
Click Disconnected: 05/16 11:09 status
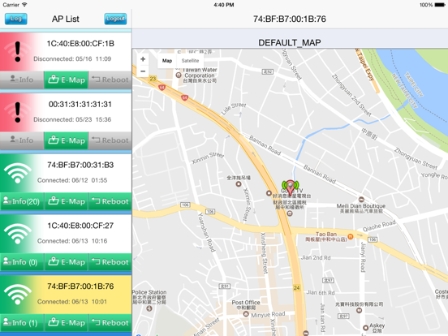pyautogui.click(x=72, y=59)
